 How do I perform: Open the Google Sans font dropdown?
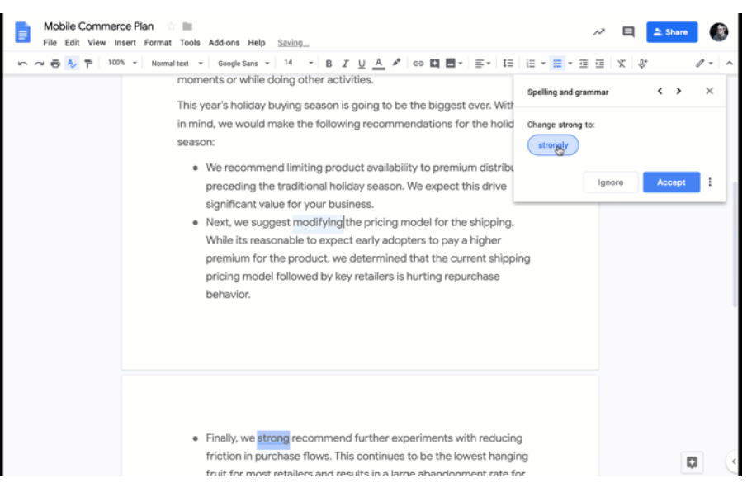(x=243, y=64)
